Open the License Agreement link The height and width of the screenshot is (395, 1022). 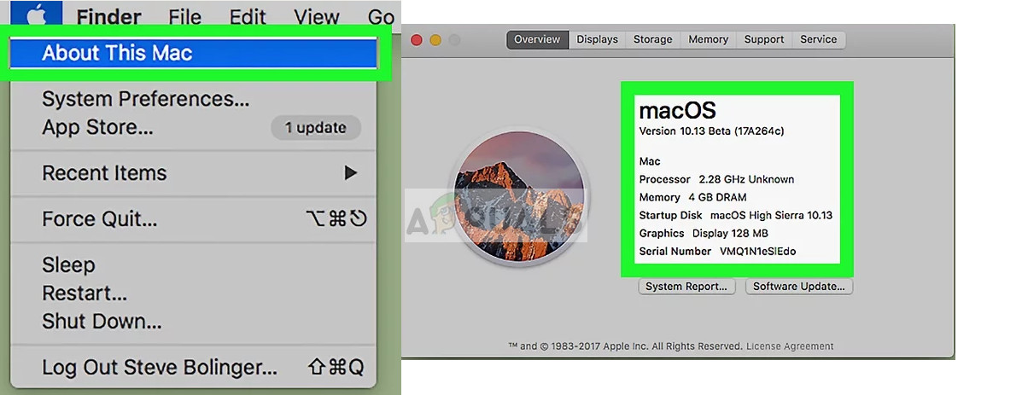click(790, 346)
